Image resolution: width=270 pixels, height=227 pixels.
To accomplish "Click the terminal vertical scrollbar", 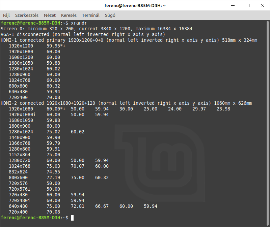I will click(x=268, y=123).
